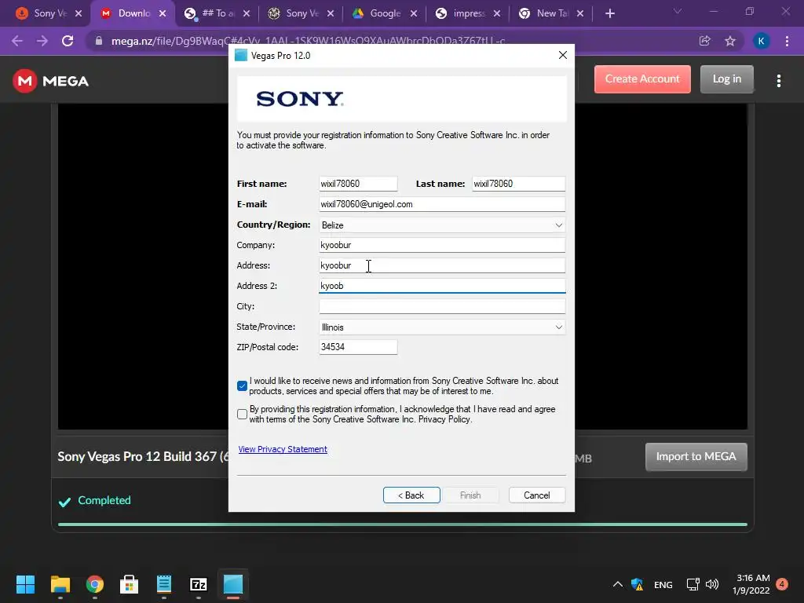Cancel the Vegas Pro registration dialog
This screenshot has height=603, width=804.
(537, 495)
